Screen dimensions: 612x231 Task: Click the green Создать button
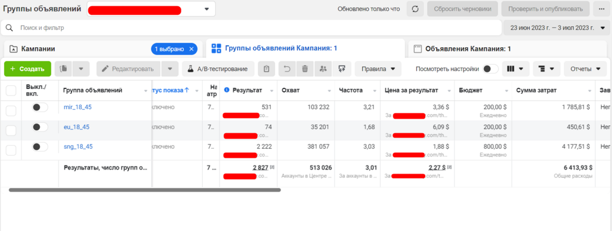coord(27,69)
